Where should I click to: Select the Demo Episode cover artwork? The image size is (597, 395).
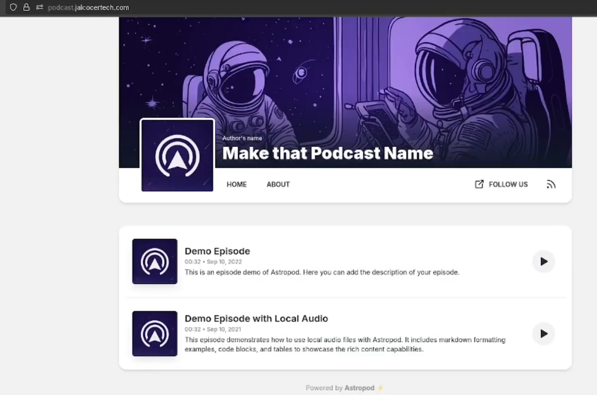154,261
